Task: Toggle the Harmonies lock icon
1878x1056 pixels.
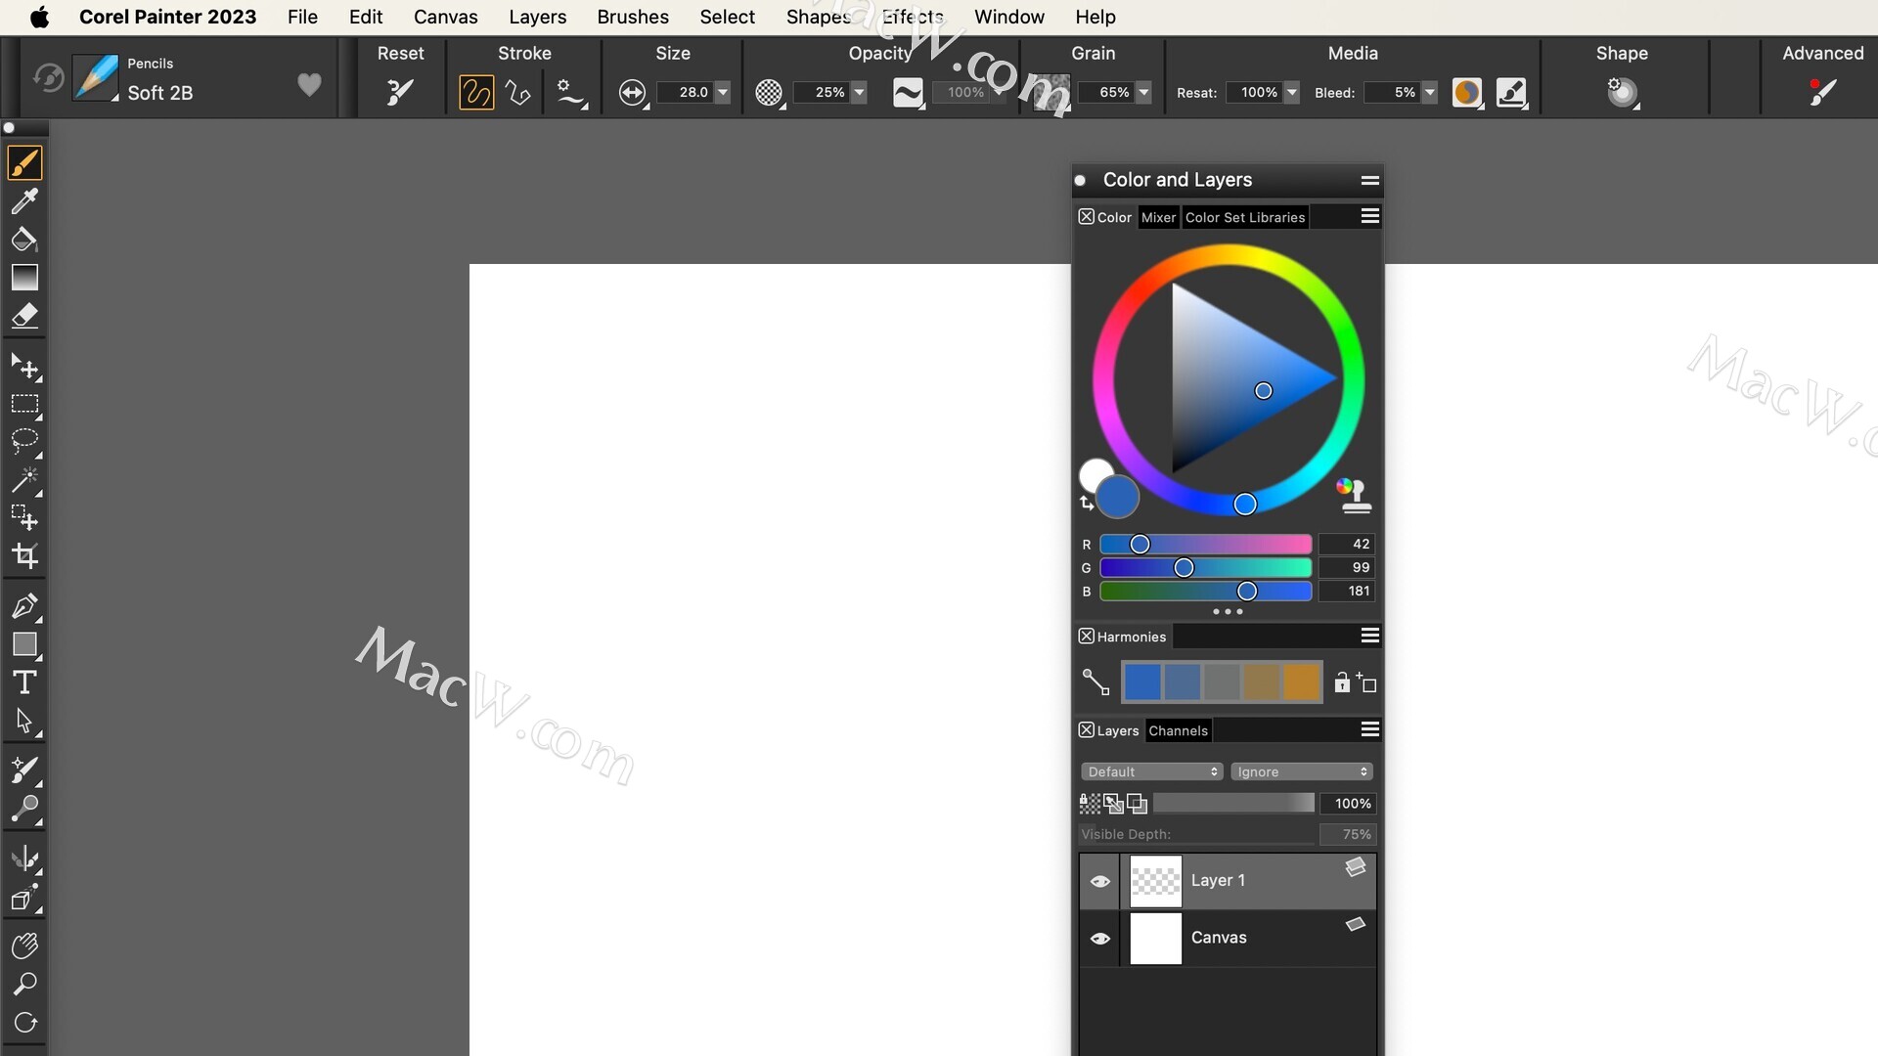Action: click(x=1342, y=682)
